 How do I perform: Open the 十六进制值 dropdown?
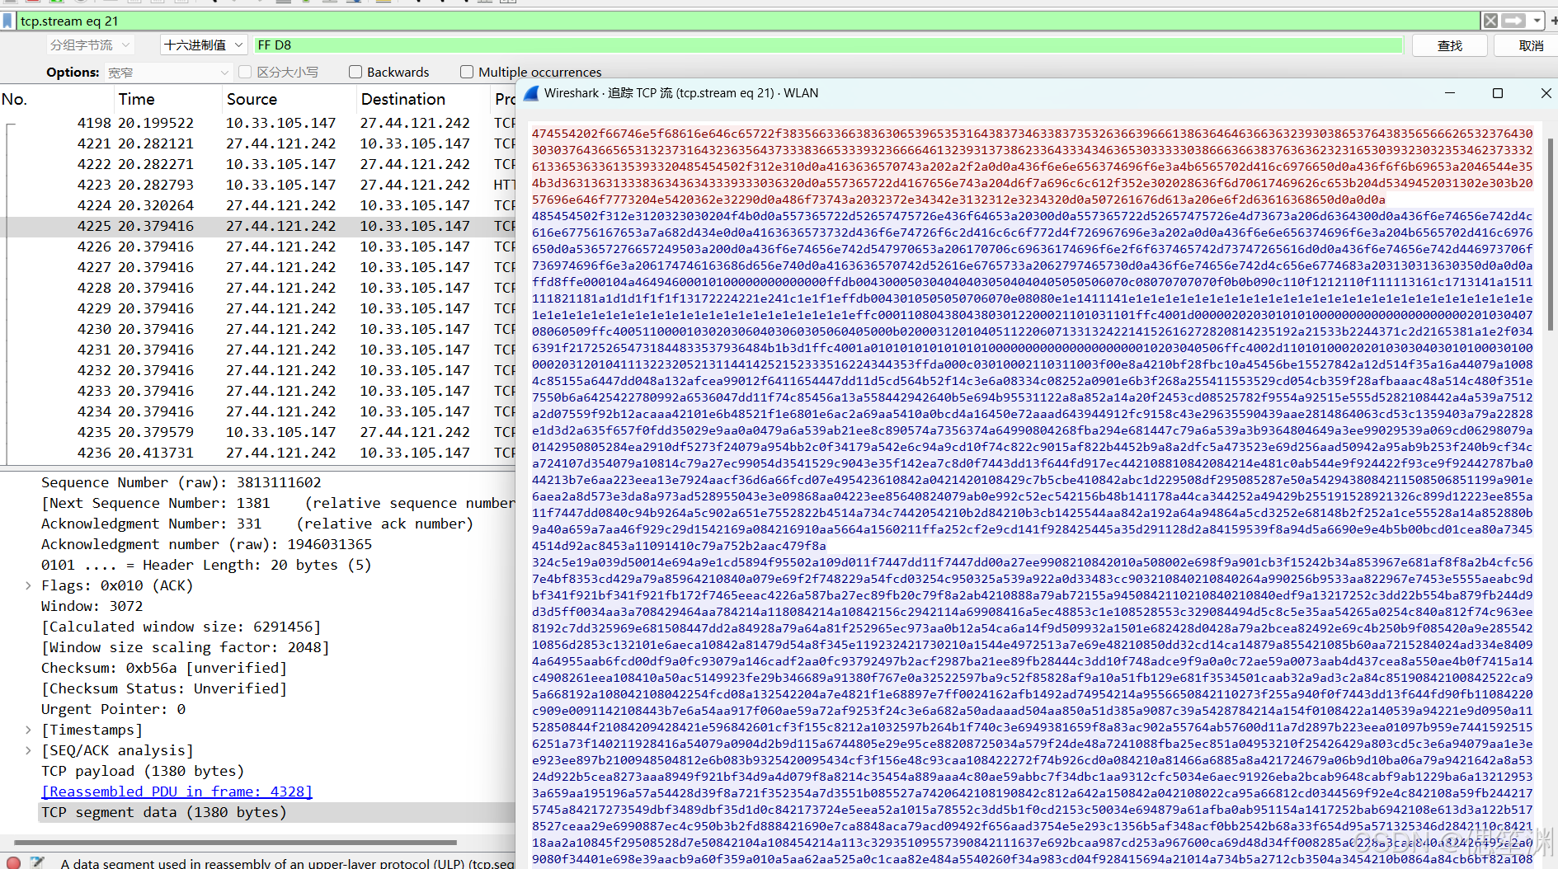click(203, 45)
